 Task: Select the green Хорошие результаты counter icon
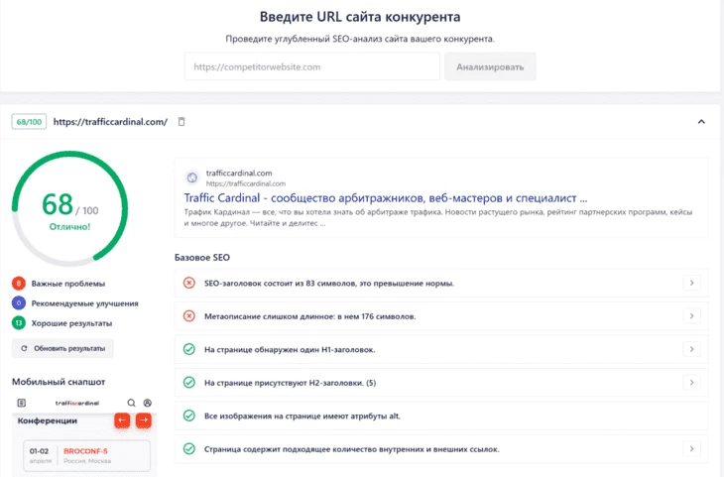(x=19, y=323)
